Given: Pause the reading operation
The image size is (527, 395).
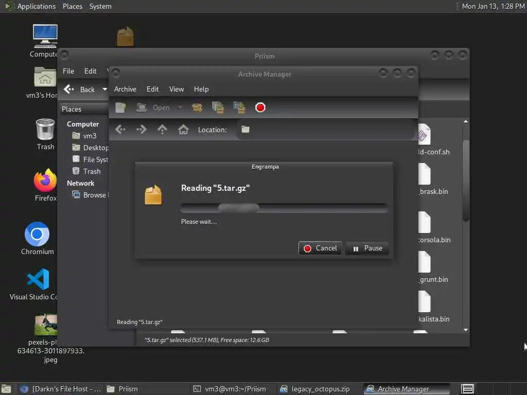Looking at the screenshot, I should coord(367,248).
